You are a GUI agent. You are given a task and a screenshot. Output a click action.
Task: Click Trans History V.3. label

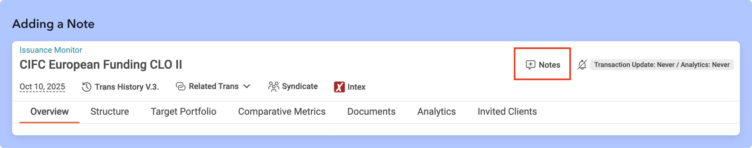[x=127, y=87]
